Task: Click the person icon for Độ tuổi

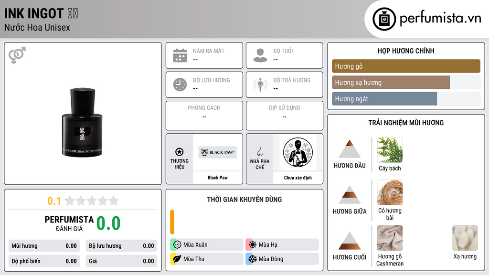Action: 260,55
